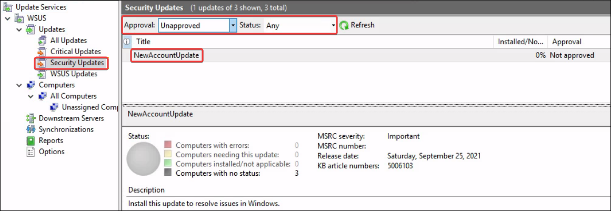Click the Downstream Servers icon

coord(31,118)
